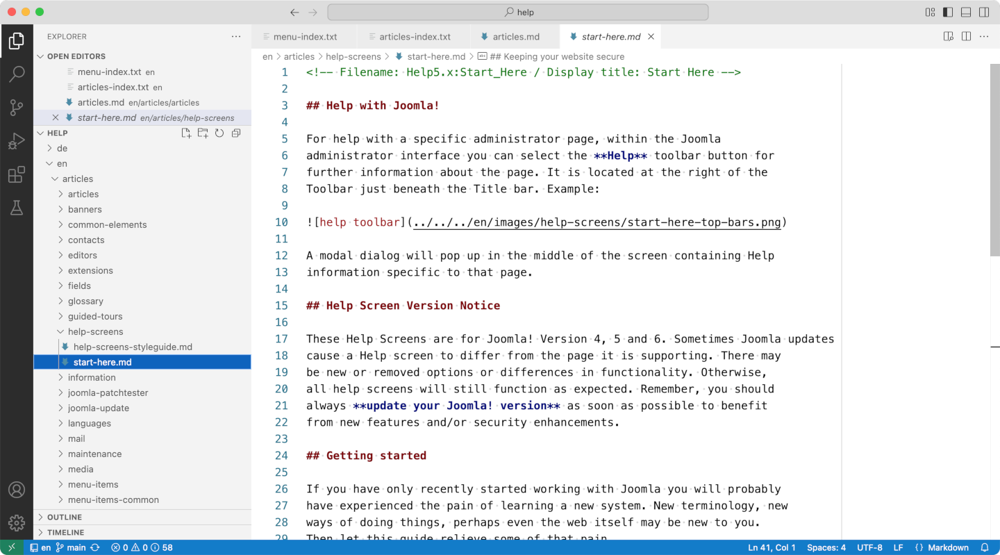Switch to the menu-index.txt tab

pyautogui.click(x=304, y=37)
